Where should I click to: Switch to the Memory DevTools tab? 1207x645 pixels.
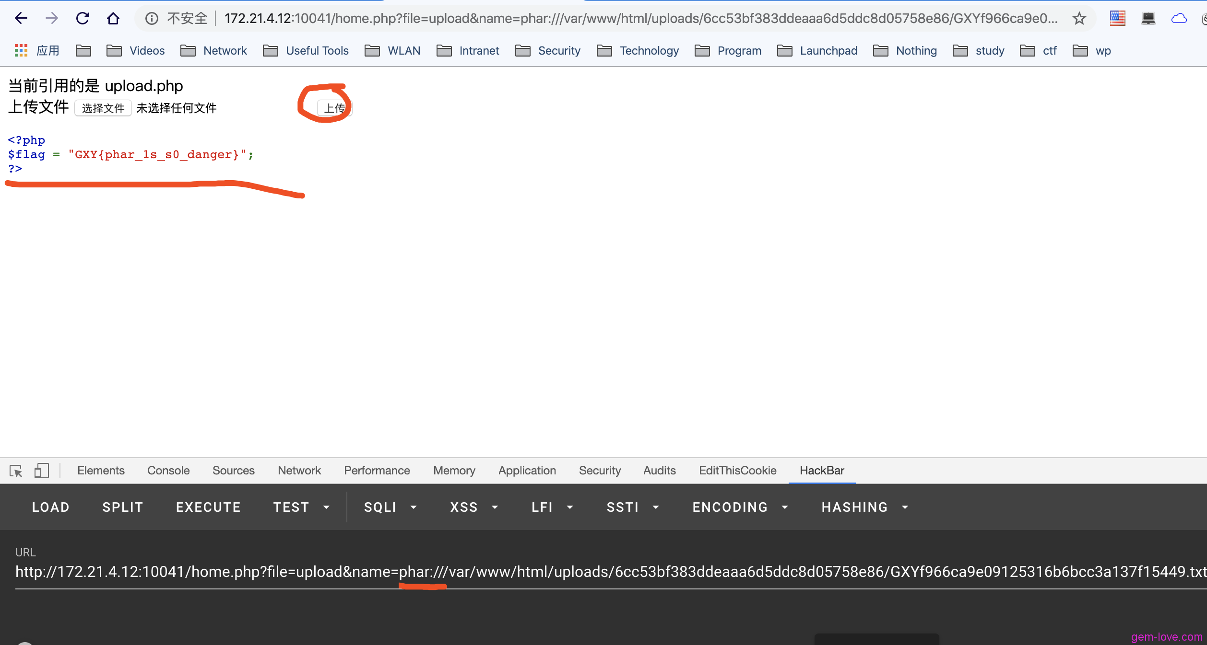click(454, 471)
